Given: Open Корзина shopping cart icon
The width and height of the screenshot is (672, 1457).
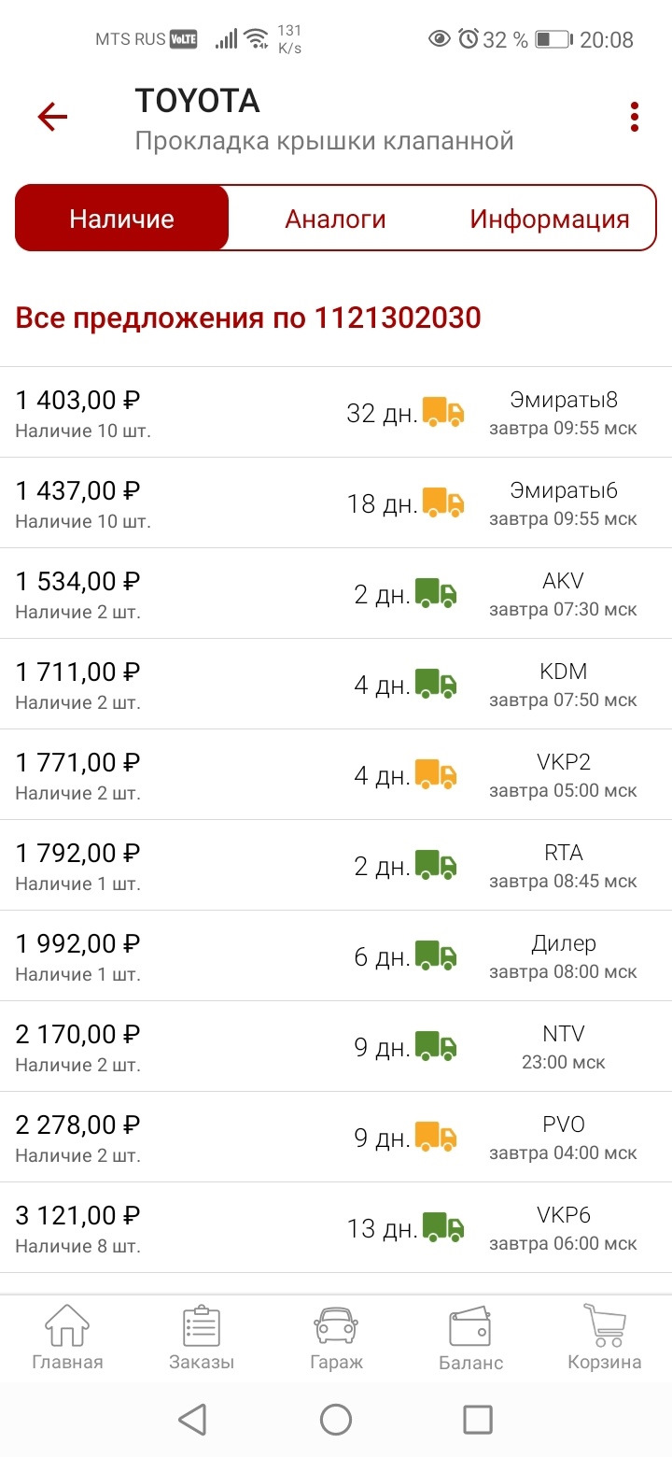Looking at the screenshot, I should (x=604, y=1337).
